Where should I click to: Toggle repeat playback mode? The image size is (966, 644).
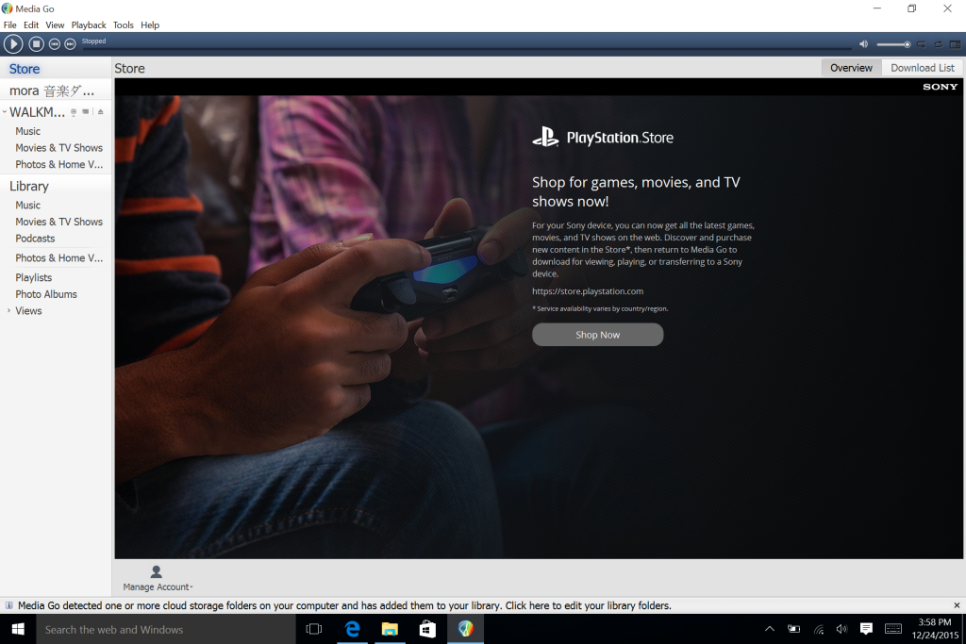(939, 44)
